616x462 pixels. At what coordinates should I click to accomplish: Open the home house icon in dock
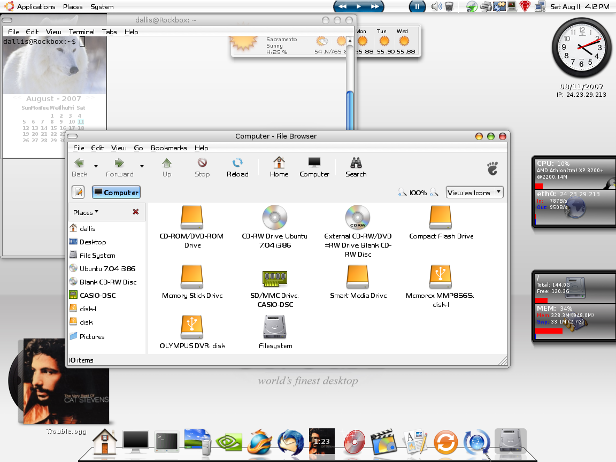[x=104, y=442]
